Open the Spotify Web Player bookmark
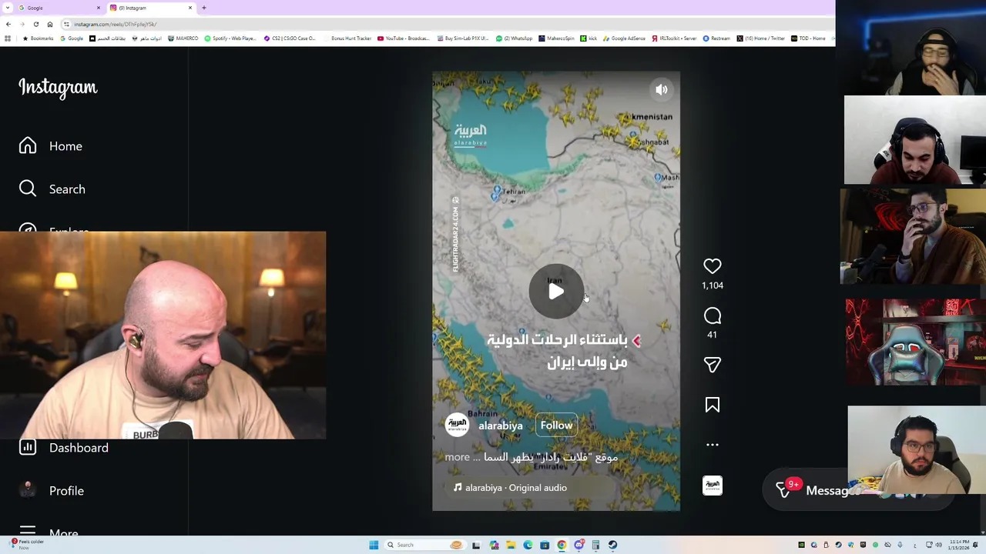986x554 pixels. pos(231,38)
